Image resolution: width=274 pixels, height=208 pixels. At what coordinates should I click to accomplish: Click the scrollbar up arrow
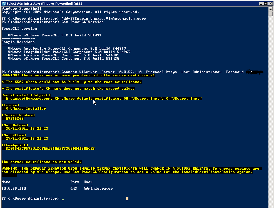point(271,9)
